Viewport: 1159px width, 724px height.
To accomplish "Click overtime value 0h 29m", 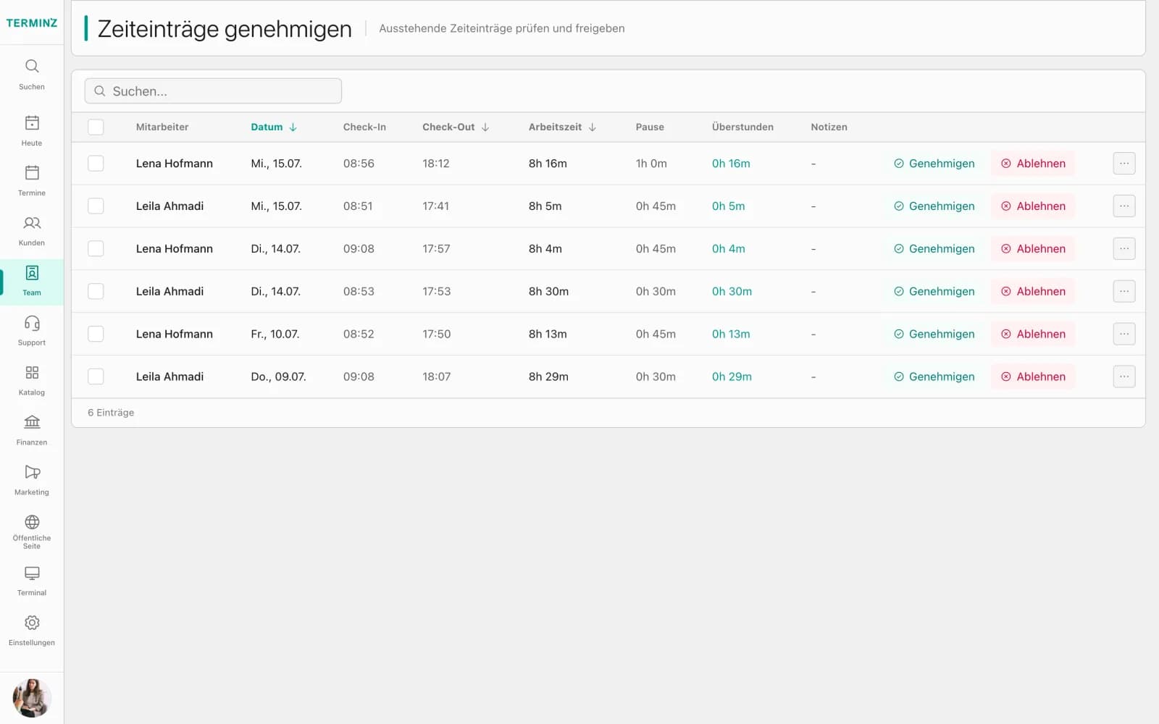I will (x=732, y=376).
